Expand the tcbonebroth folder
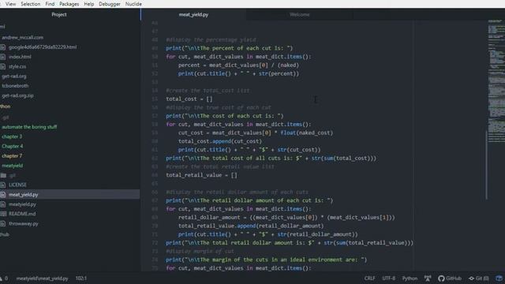Screen dimensions: 505x284 click(x=15, y=86)
